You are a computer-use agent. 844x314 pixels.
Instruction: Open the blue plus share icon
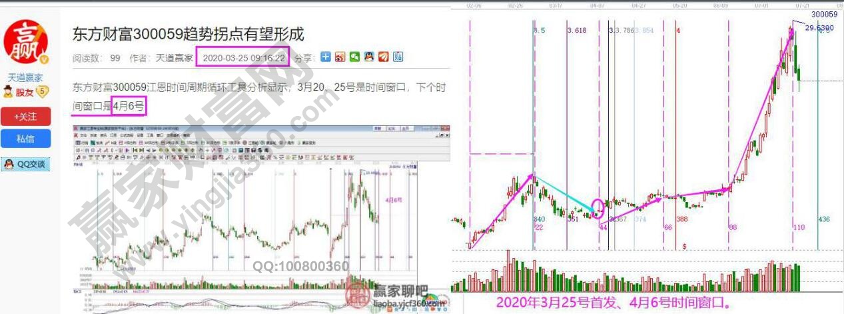coord(326,58)
